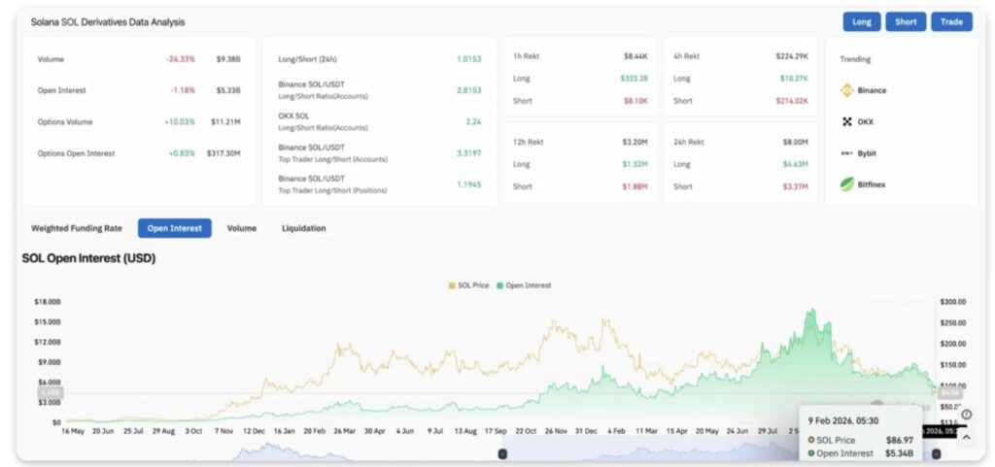
Task: Click the Bitfinex leaf logo icon
Action: (846, 183)
